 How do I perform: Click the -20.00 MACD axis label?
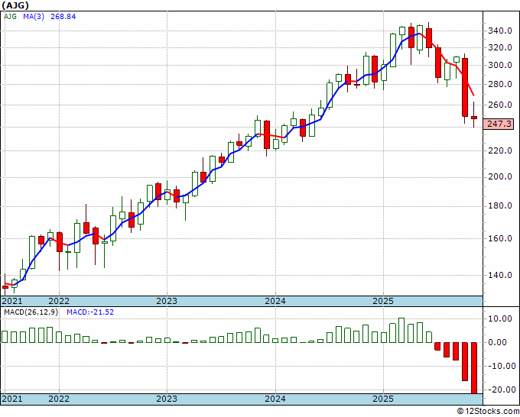[x=501, y=390]
